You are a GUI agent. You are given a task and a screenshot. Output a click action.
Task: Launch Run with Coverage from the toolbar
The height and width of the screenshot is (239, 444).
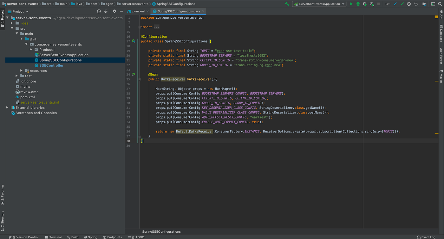pos(365,4)
